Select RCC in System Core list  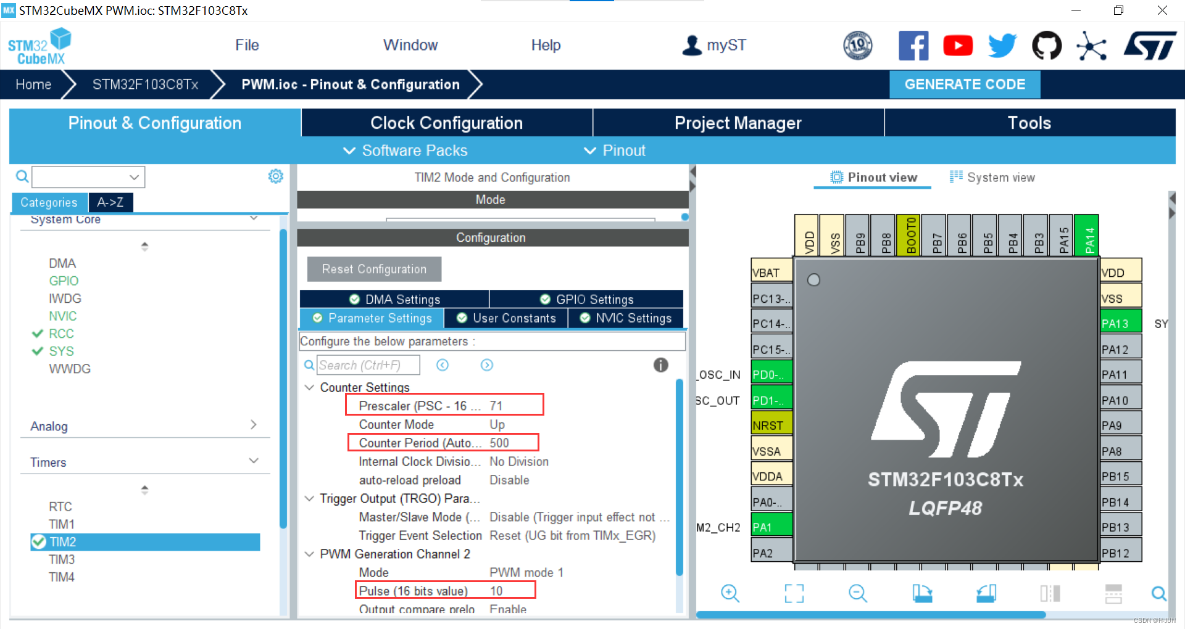click(x=61, y=334)
